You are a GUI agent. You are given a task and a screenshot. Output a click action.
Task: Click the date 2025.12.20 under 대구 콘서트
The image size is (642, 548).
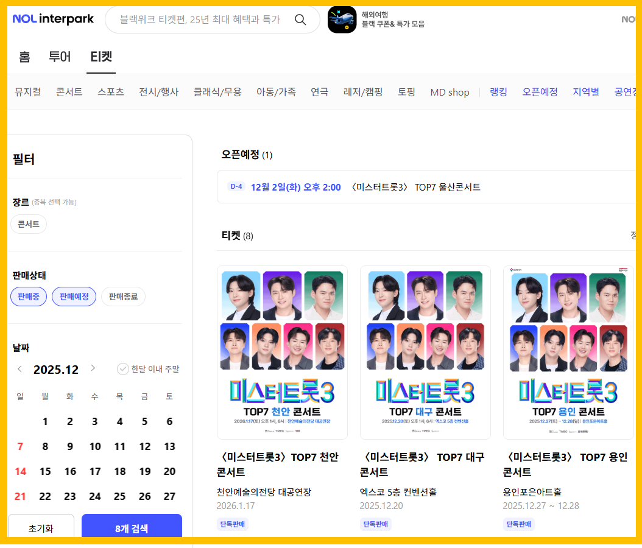[381, 506]
